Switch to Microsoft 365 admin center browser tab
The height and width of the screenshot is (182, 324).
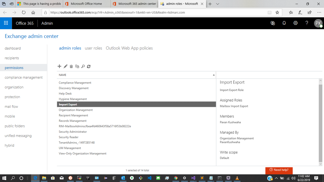pos(134,4)
